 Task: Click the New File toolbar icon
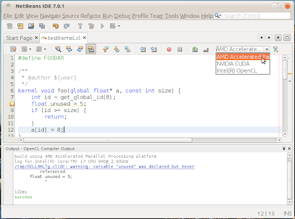[x=10, y=26]
